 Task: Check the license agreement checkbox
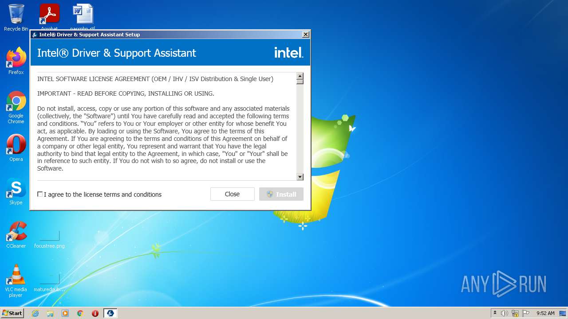40,194
